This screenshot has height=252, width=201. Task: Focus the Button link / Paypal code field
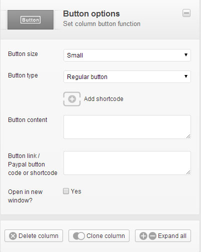[x=127, y=163]
